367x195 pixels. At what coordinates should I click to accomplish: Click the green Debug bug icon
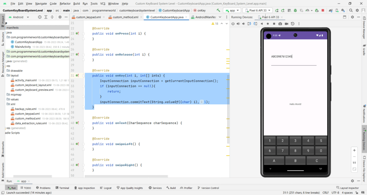click(295, 10)
